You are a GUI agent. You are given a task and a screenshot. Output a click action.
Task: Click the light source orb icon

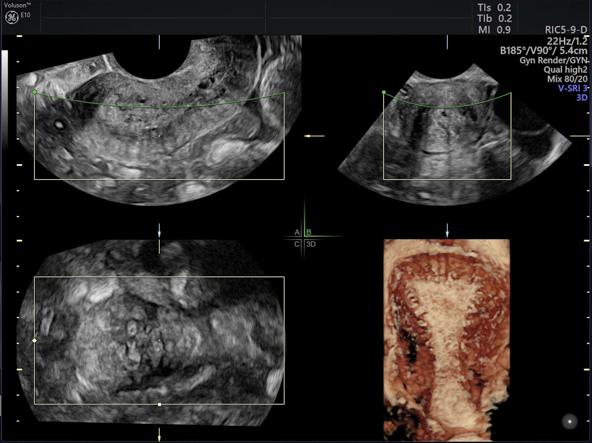(569, 421)
